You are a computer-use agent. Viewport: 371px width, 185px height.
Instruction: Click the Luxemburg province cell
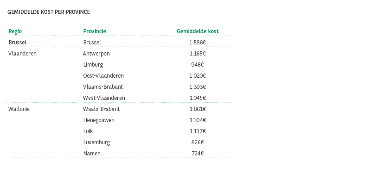(96, 142)
